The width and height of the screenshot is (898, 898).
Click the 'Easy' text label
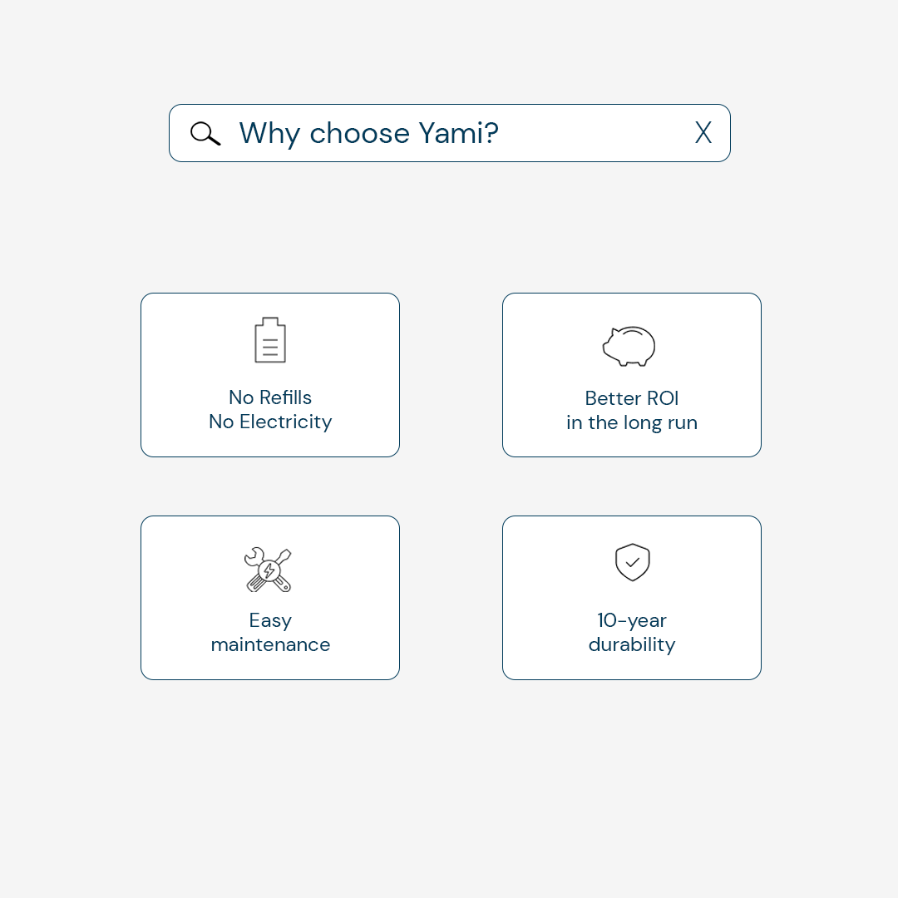coord(270,621)
